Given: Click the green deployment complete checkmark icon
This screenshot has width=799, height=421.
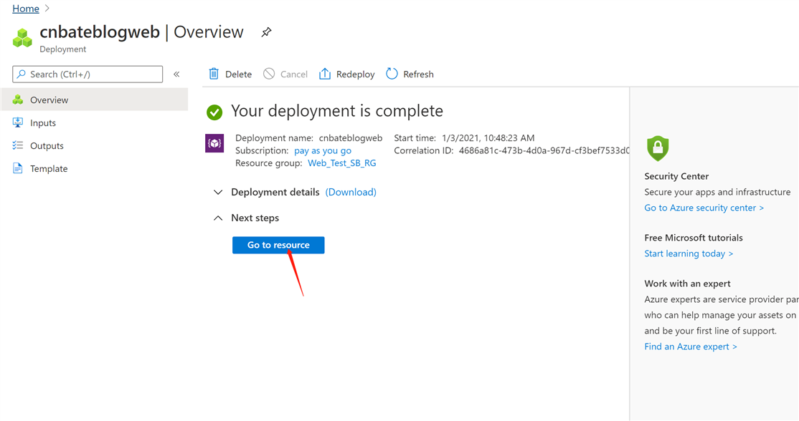Looking at the screenshot, I should pos(214,112).
